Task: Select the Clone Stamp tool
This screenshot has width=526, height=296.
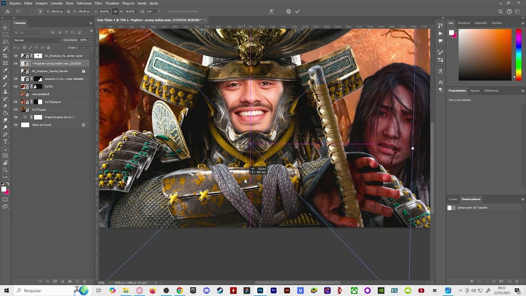Action: 5,92
